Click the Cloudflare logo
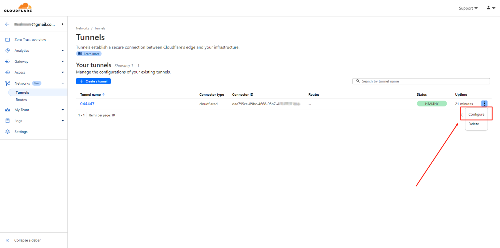Screen dimensions: 500x248 pos(18,8)
